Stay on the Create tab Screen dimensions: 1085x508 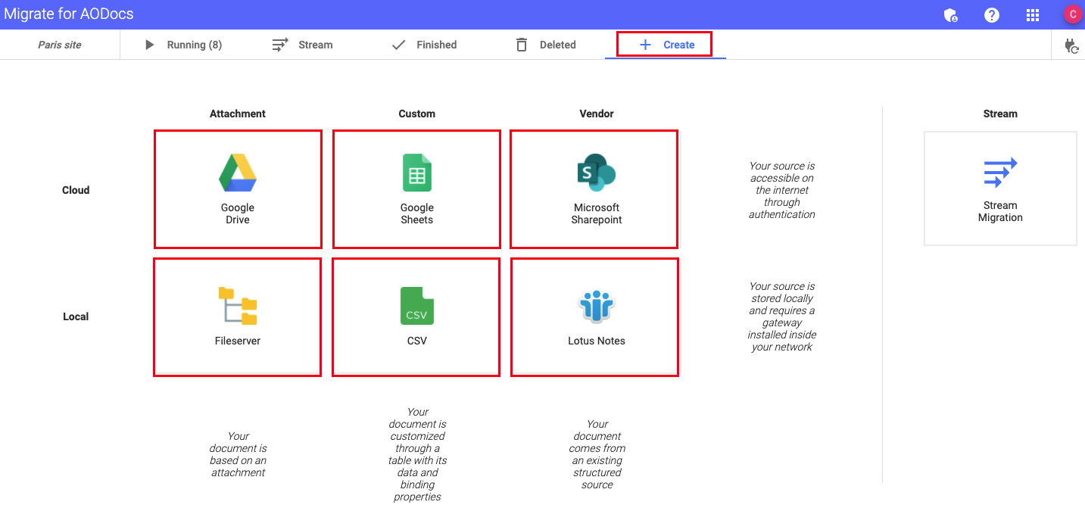pos(664,44)
